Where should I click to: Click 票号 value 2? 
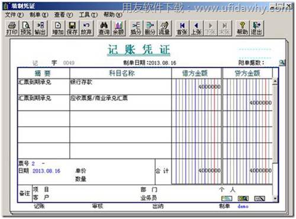tap(33, 163)
